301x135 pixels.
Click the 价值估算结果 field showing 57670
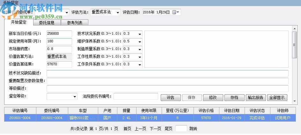click(x=59, y=64)
